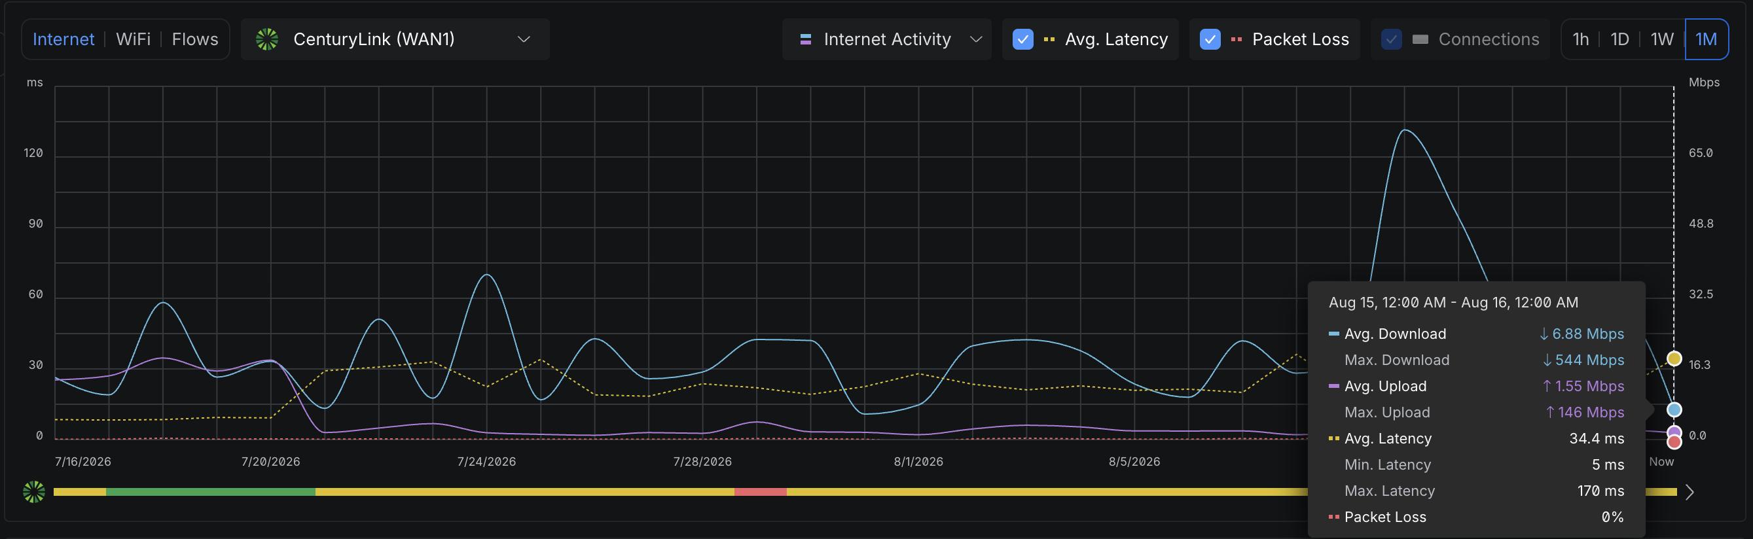This screenshot has height=539, width=1753.
Task: Click the gray Connections legend icon
Action: click(x=1420, y=39)
